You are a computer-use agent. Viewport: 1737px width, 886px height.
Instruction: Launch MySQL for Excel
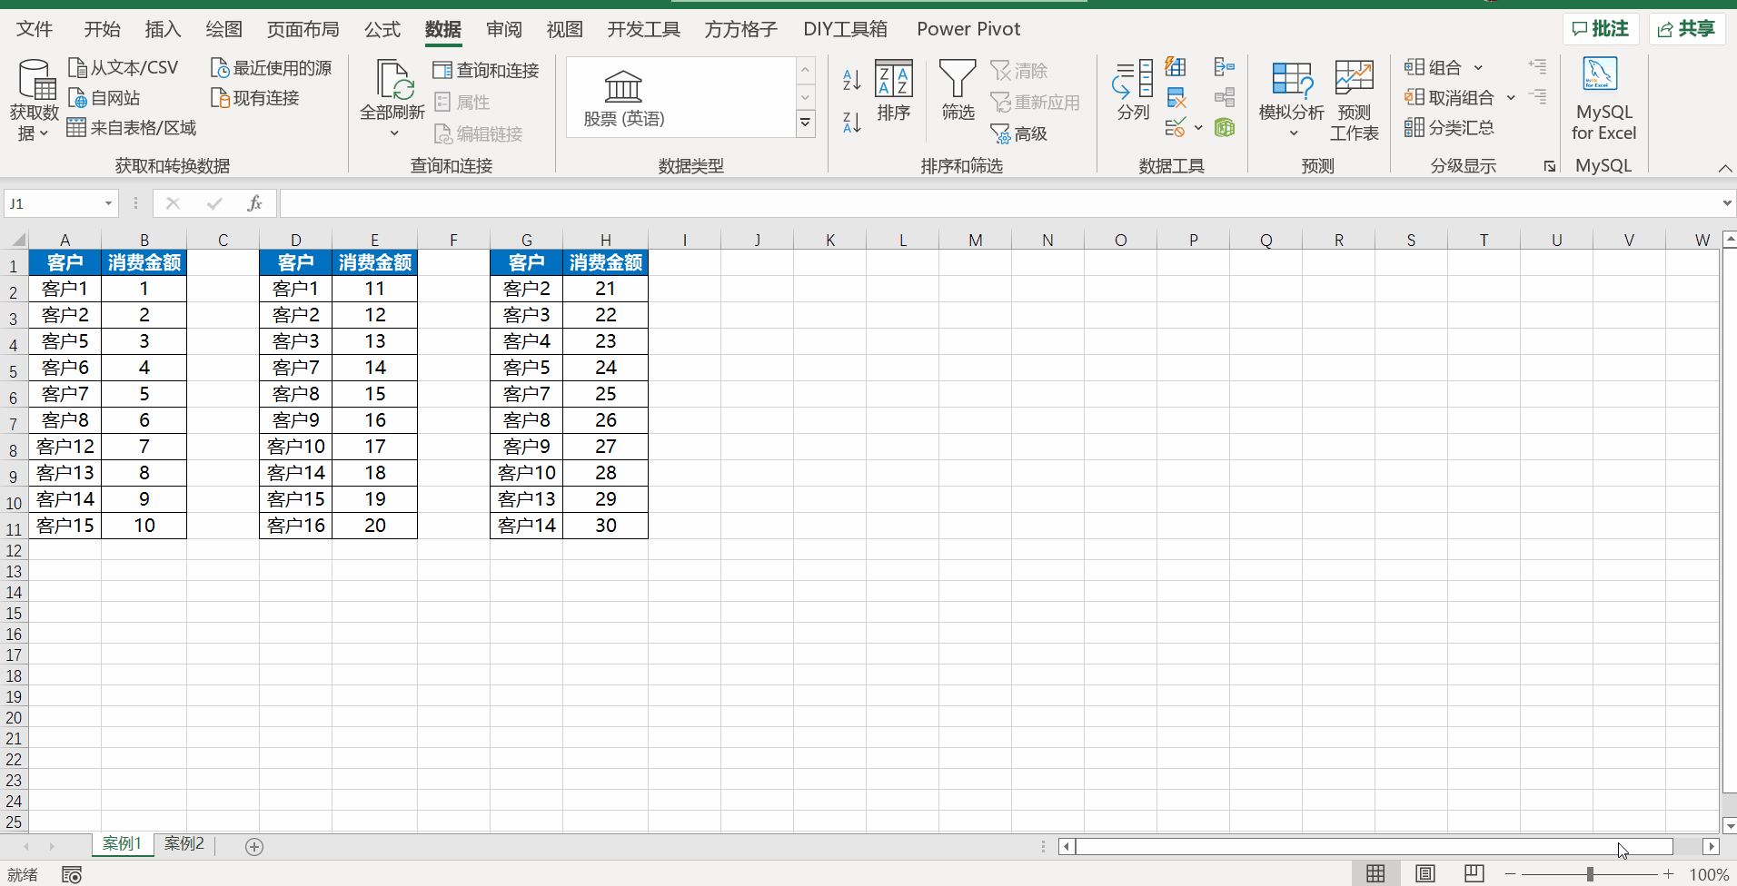(x=1603, y=98)
